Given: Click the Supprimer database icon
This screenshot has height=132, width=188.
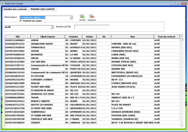Looking at the screenshot, I should click(92, 16).
